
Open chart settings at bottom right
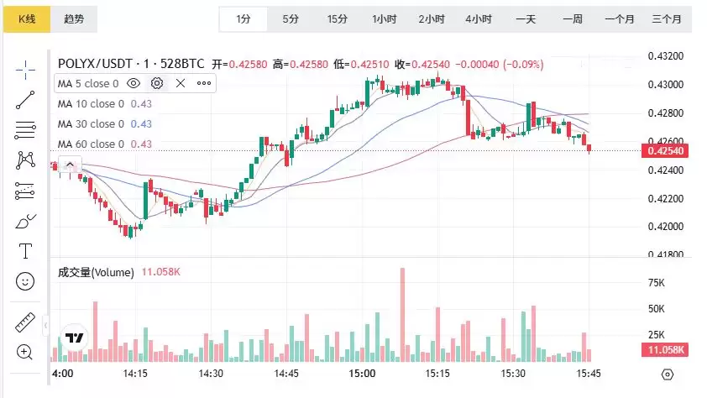668,374
